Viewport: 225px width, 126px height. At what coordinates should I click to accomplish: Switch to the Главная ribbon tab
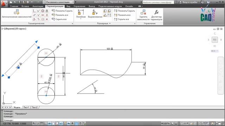[14, 6]
